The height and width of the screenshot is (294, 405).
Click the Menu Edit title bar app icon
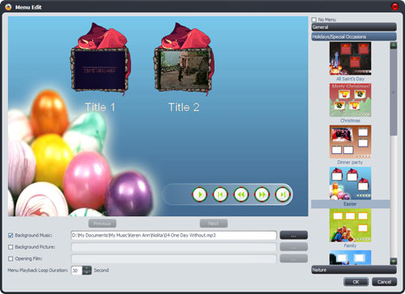(8, 7)
